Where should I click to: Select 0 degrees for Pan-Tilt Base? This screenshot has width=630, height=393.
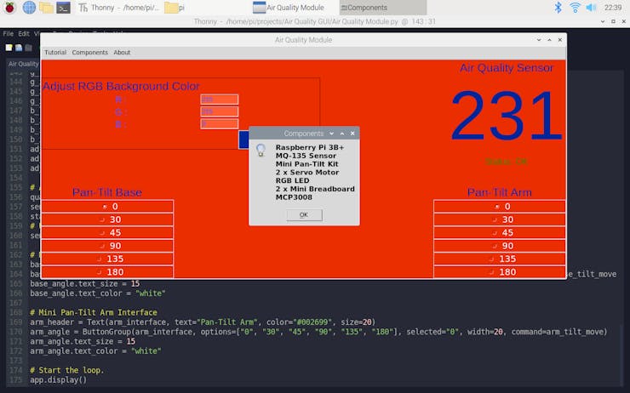pos(107,207)
